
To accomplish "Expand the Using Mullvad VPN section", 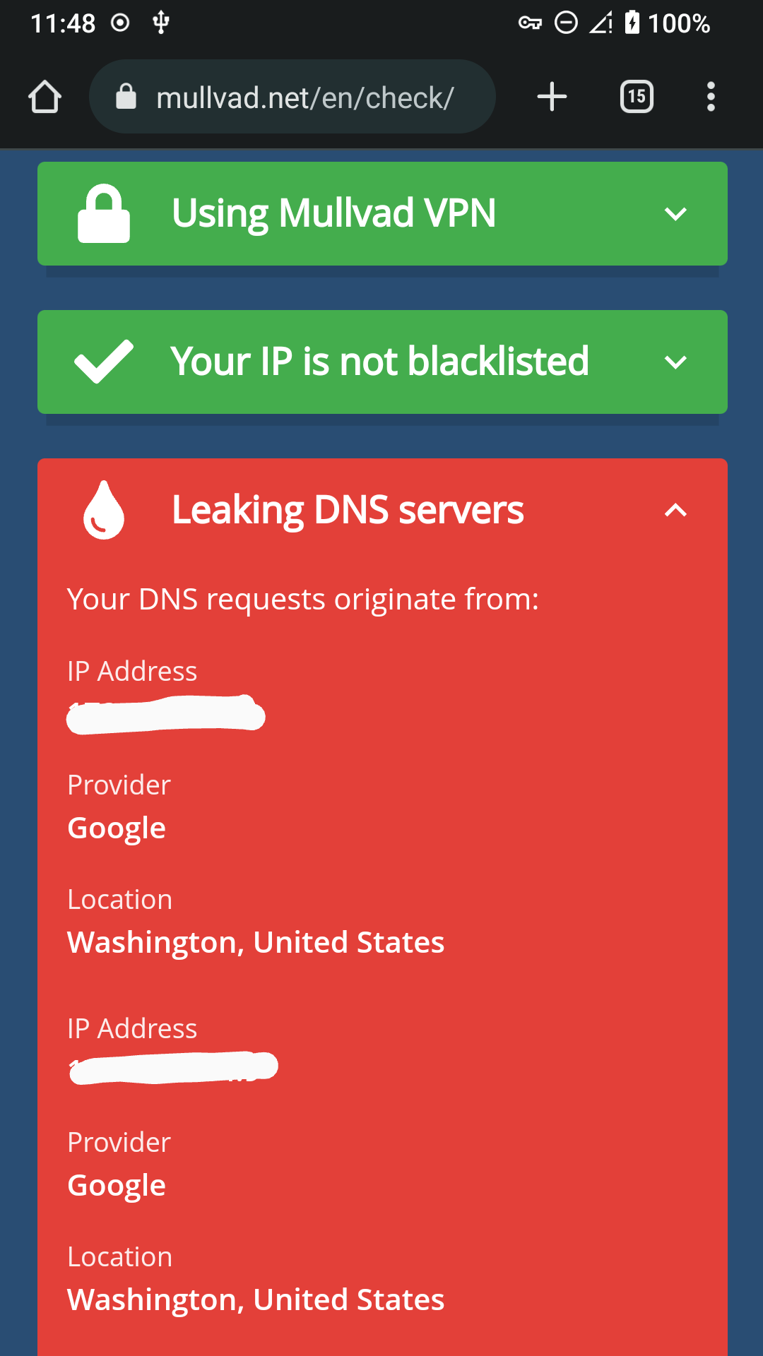I will 676,214.
